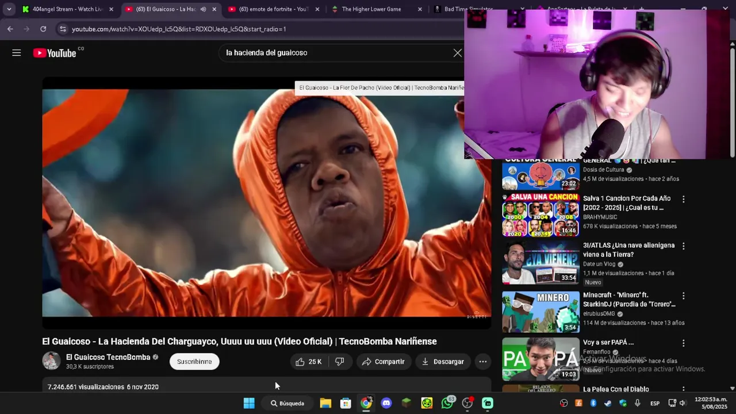Share the video using Compartir
This screenshot has width=736, height=414.
(384, 362)
